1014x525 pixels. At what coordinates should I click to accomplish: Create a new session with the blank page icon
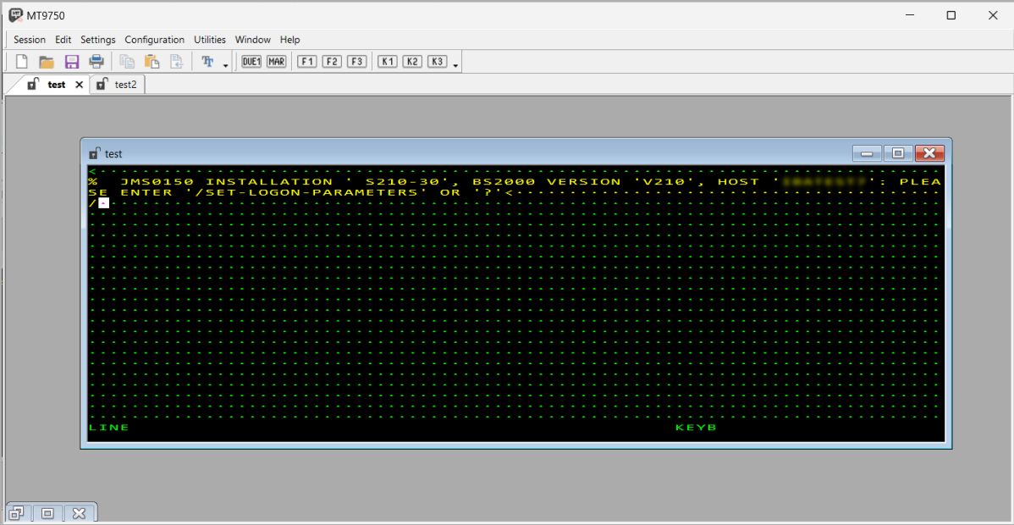(x=22, y=62)
